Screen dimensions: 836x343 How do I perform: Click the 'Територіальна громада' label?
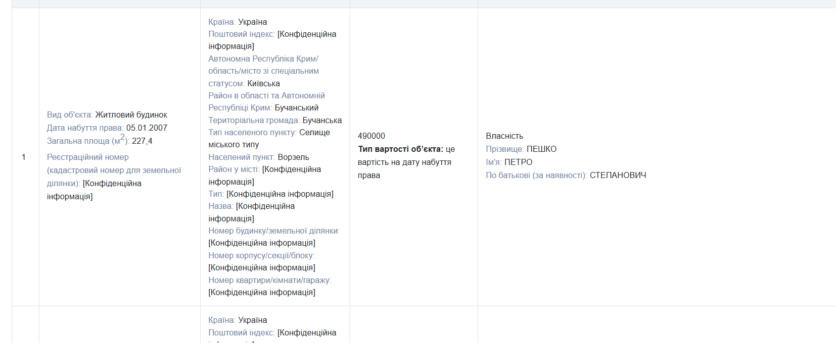pyautogui.click(x=254, y=121)
